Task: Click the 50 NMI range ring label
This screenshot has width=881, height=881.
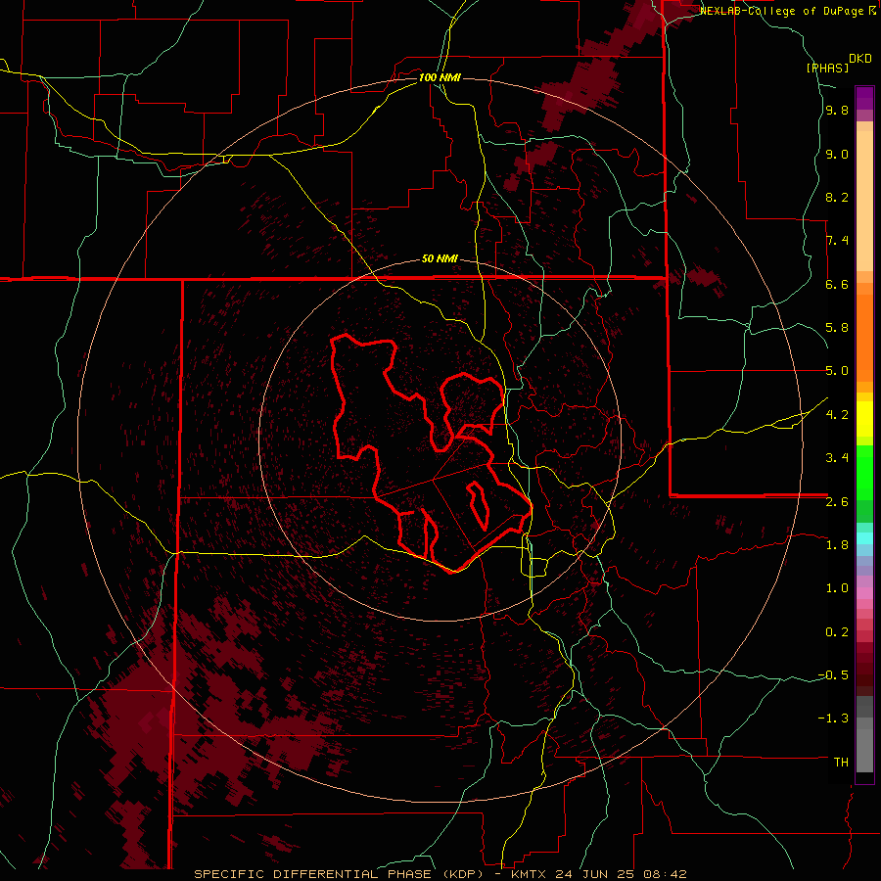Action: coord(440,259)
